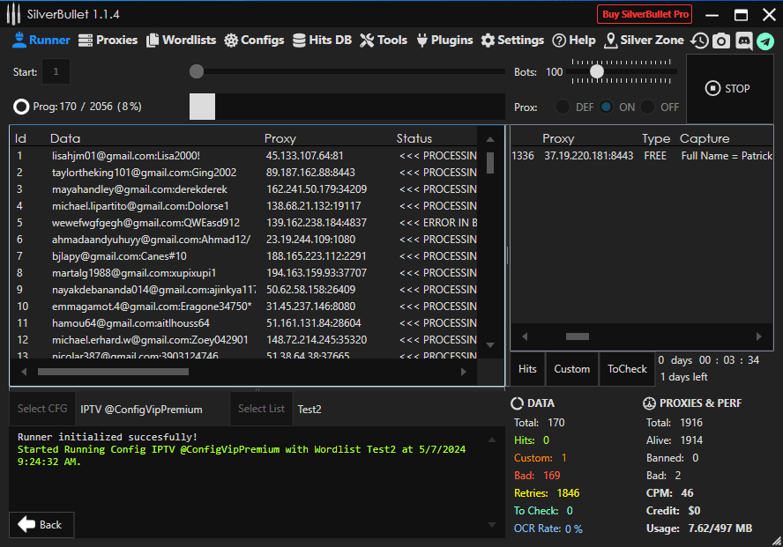Go to the Configs tab
The width and height of the screenshot is (783, 547).
click(254, 40)
